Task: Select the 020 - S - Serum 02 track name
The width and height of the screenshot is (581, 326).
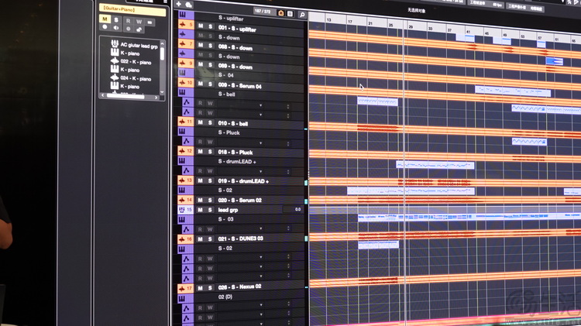Action: pos(239,200)
